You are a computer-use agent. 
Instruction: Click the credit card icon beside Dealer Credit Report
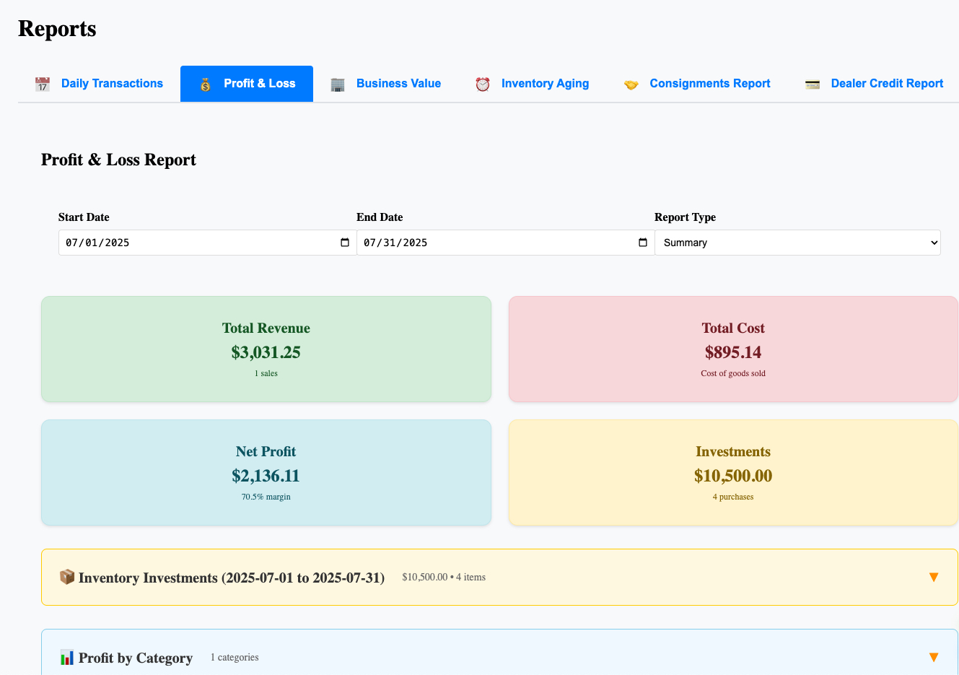pos(813,84)
